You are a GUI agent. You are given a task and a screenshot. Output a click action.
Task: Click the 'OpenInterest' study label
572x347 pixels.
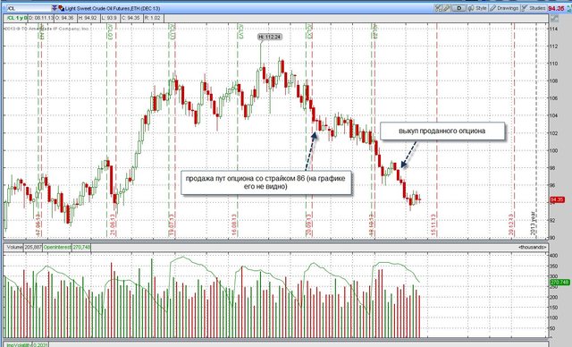coord(57,247)
